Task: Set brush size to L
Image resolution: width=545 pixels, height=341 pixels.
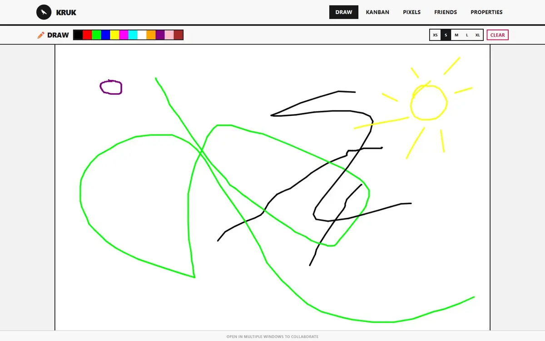Action: tap(467, 35)
